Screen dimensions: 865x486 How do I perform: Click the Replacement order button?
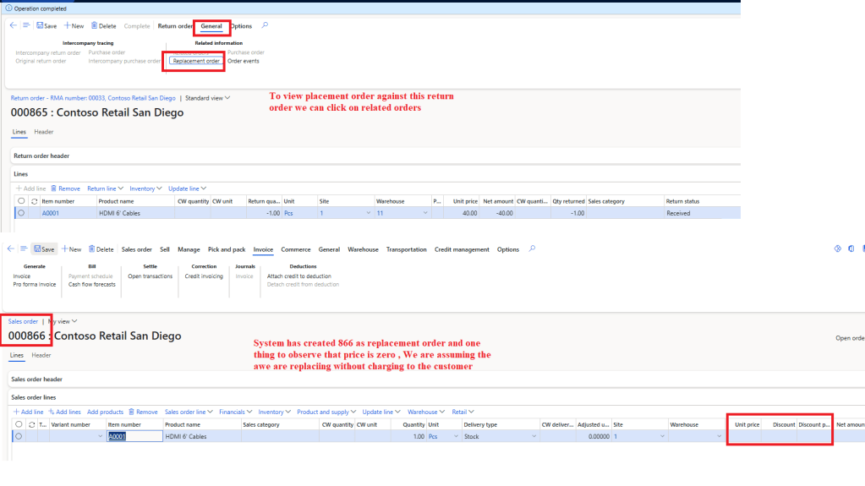196,61
